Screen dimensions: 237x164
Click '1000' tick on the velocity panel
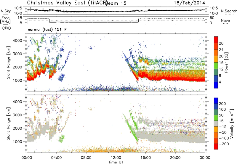coord(17,142)
